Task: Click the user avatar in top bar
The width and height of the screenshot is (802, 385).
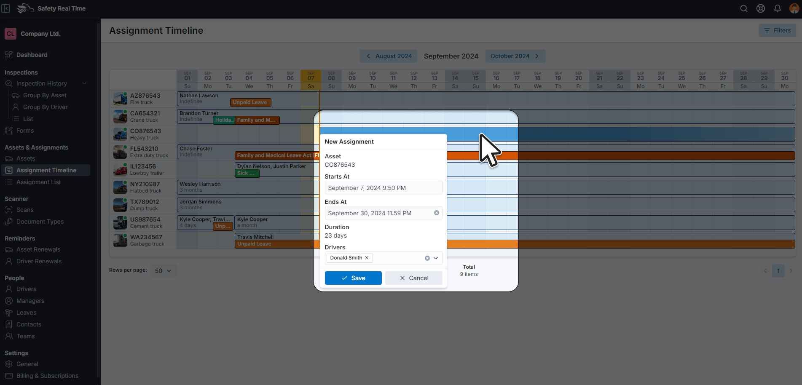Action: click(x=794, y=8)
